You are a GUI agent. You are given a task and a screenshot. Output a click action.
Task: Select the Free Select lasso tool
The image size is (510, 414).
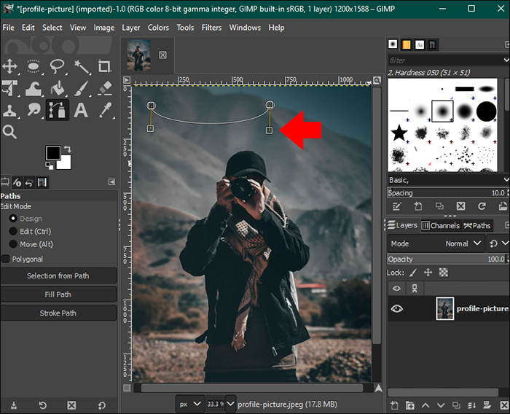[x=58, y=66]
